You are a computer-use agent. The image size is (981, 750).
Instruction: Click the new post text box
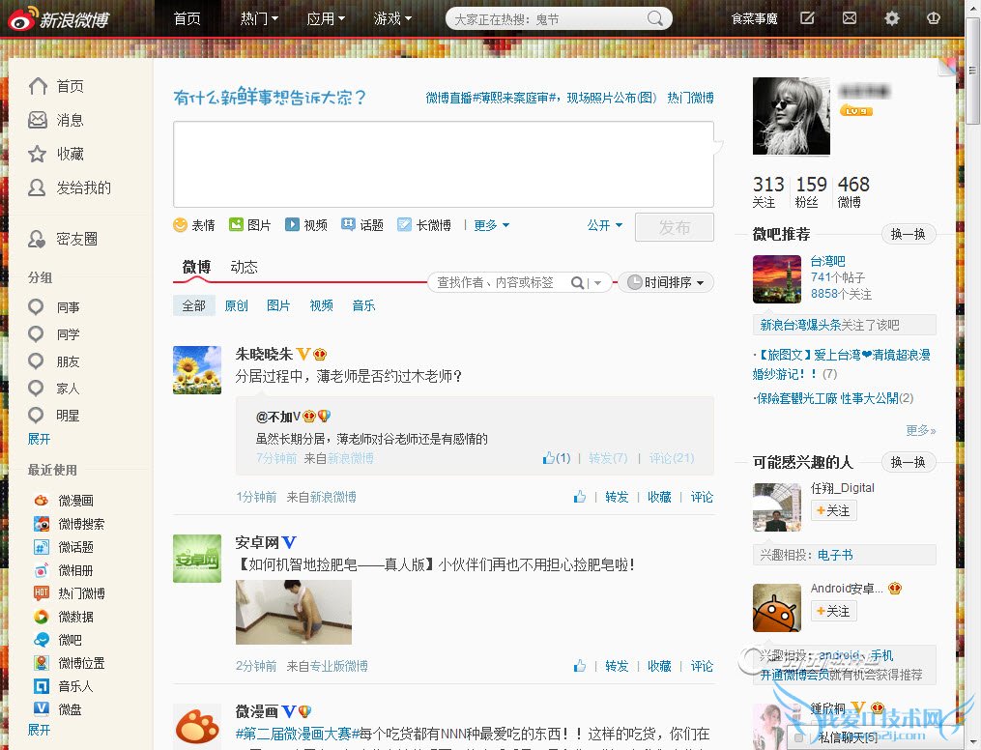pos(444,164)
